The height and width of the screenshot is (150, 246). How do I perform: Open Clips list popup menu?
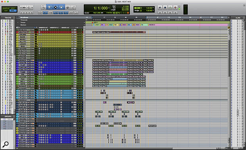(244, 18)
